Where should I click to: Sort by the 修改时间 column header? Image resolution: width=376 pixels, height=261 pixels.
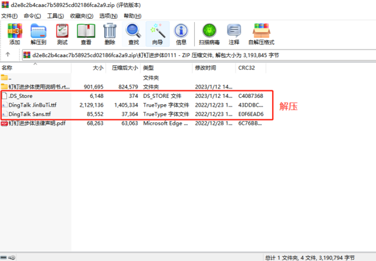(205, 67)
